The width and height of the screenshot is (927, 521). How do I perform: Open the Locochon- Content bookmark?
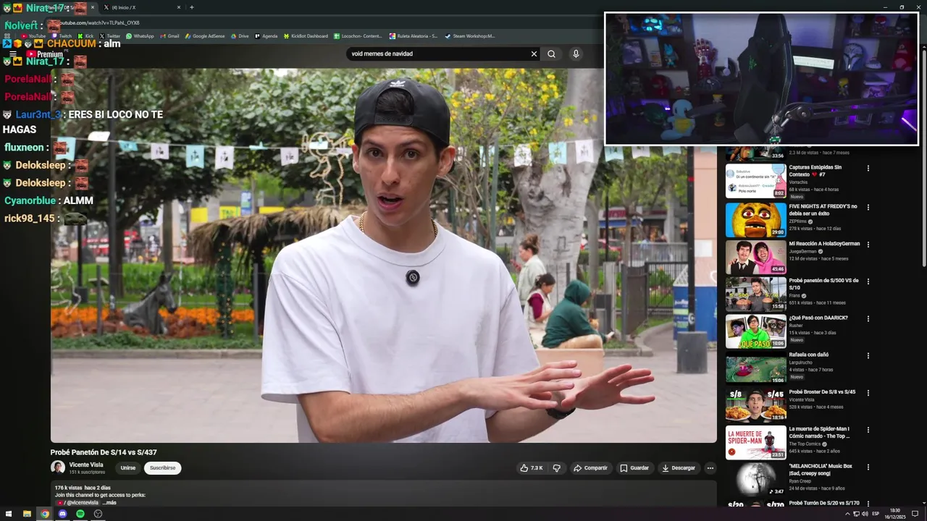pyautogui.click(x=358, y=36)
